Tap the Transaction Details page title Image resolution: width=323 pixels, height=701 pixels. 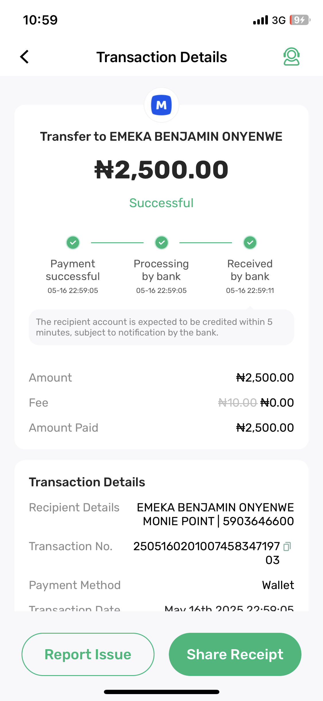point(161,57)
